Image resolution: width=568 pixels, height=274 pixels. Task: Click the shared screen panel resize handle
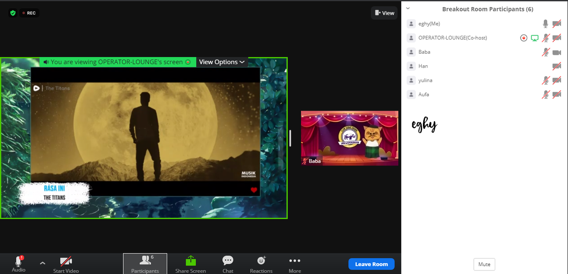tap(290, 138)
